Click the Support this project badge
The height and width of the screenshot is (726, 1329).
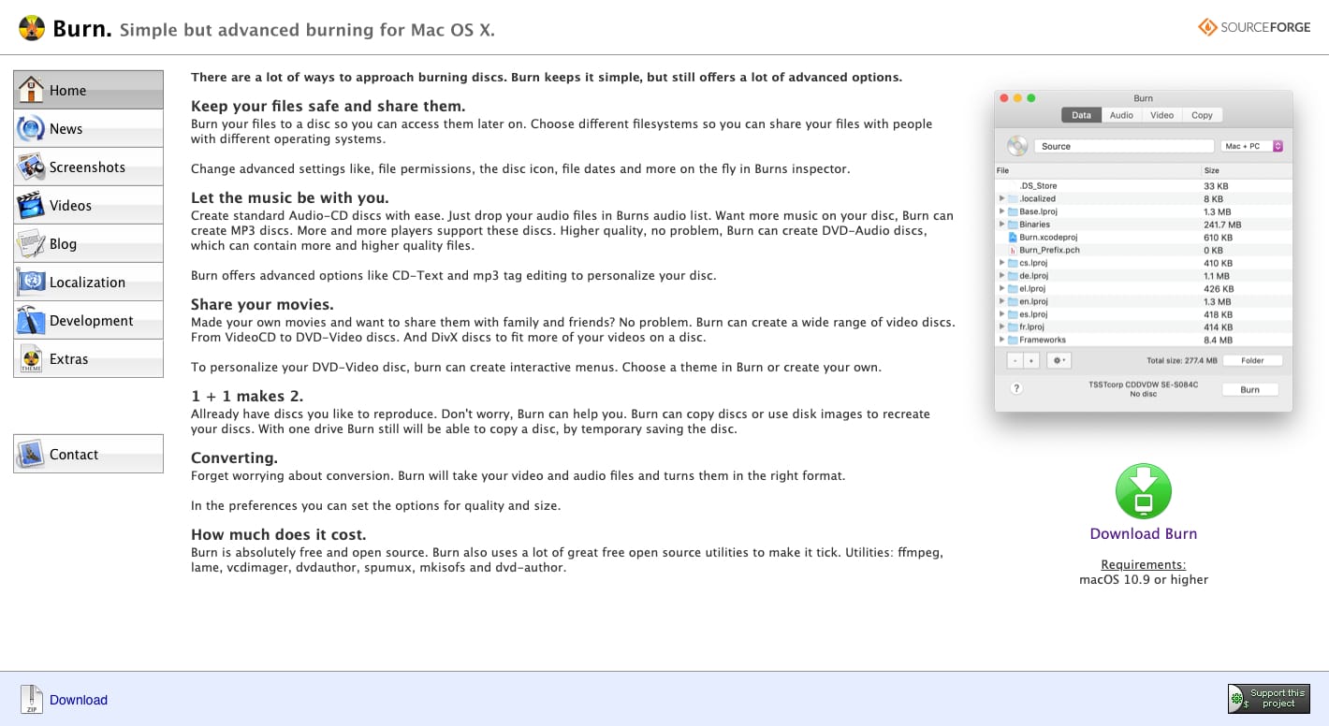[1268, 699]
